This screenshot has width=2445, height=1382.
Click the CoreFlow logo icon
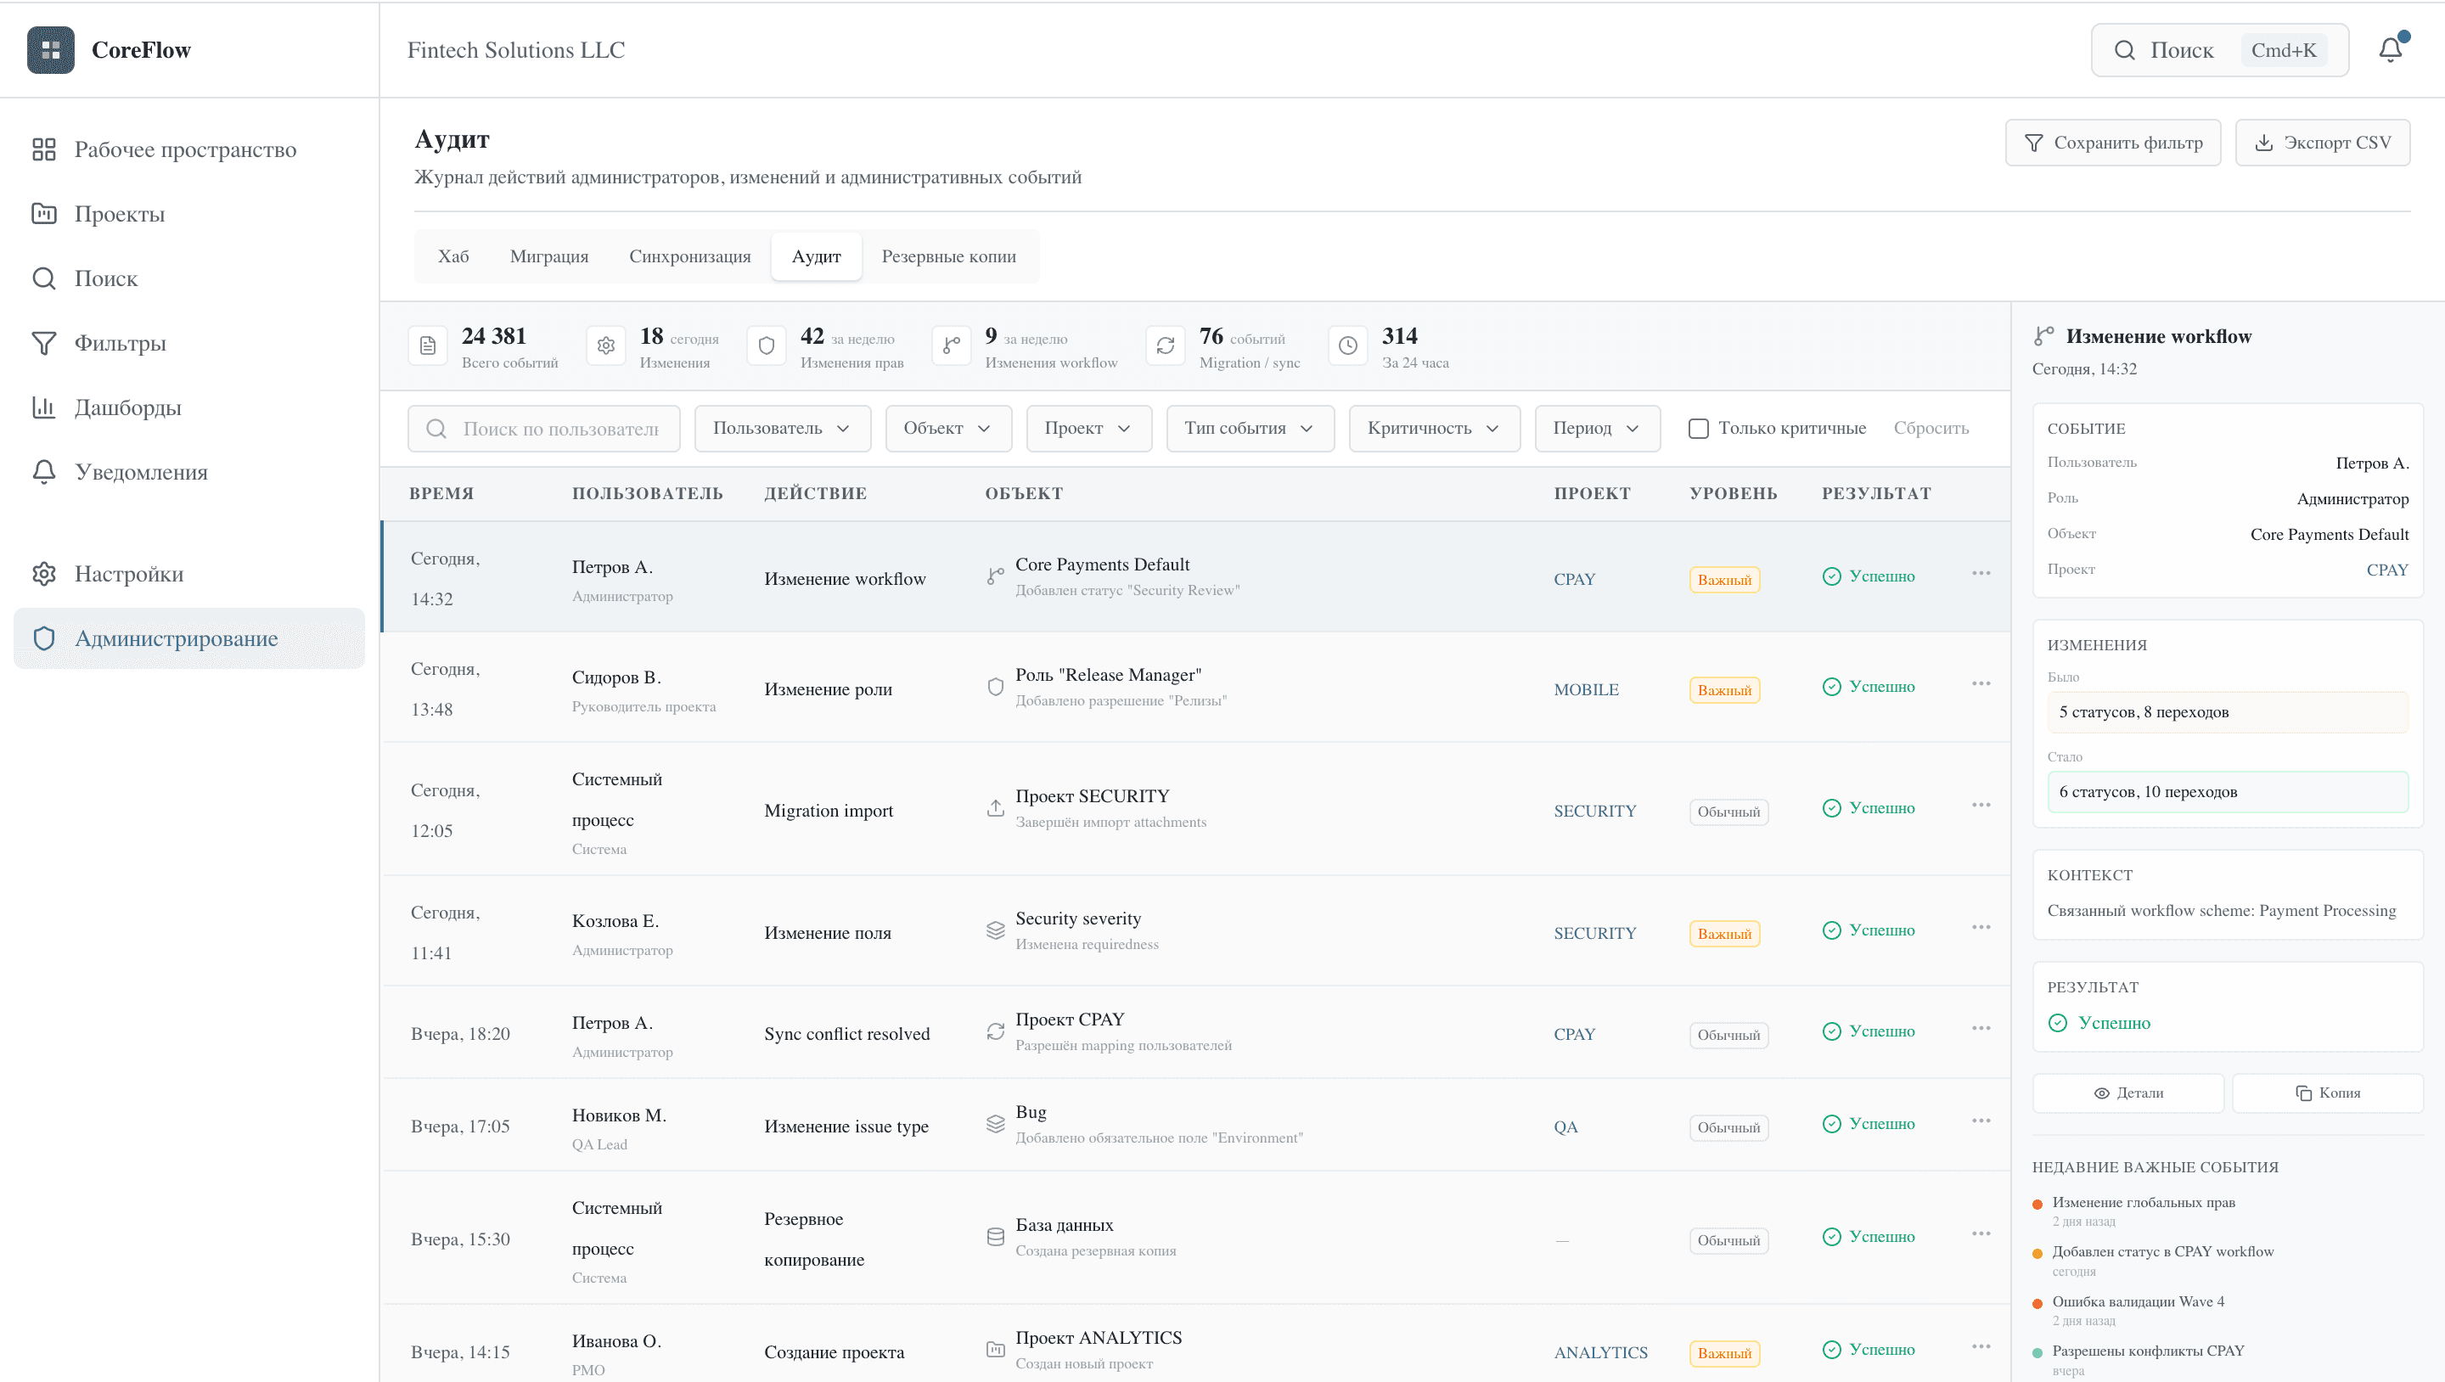[x=50, y=49]
